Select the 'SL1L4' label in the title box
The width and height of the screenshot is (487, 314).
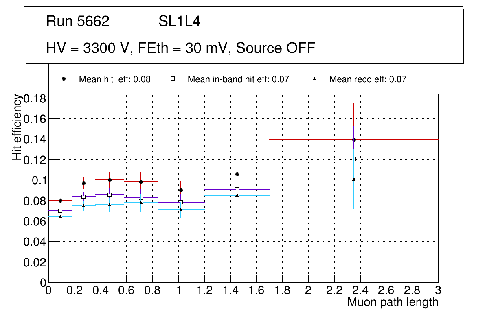pyautogui.click(x=179, y=22)
